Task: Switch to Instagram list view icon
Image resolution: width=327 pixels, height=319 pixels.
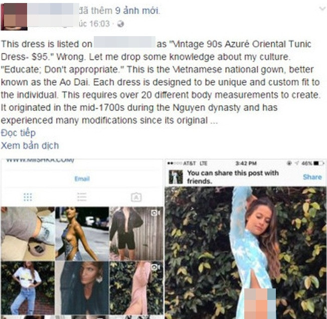Action: point(82,197)
